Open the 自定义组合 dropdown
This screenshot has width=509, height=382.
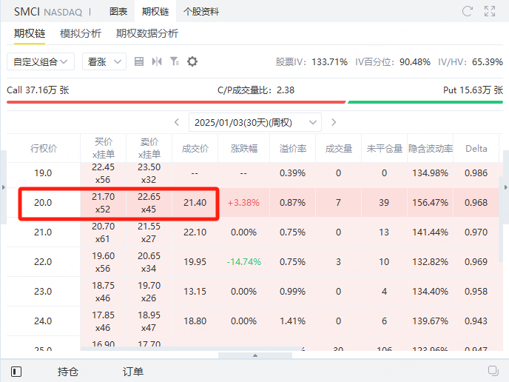click(x=41, y=61)
